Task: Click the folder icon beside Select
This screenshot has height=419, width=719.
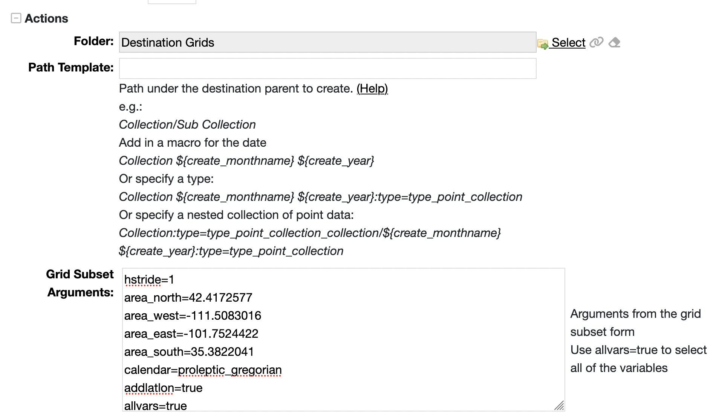Action: point(543,44)
